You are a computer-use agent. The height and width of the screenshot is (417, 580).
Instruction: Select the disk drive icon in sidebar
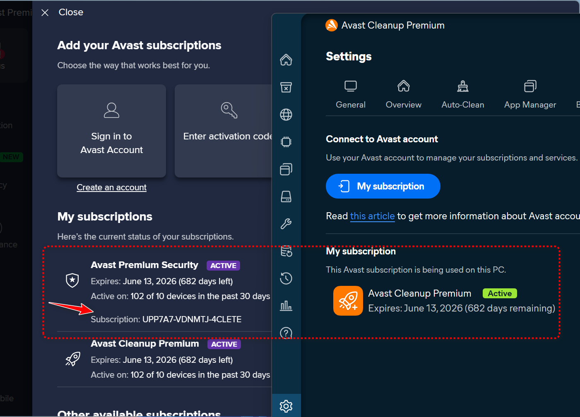[286, 197]
